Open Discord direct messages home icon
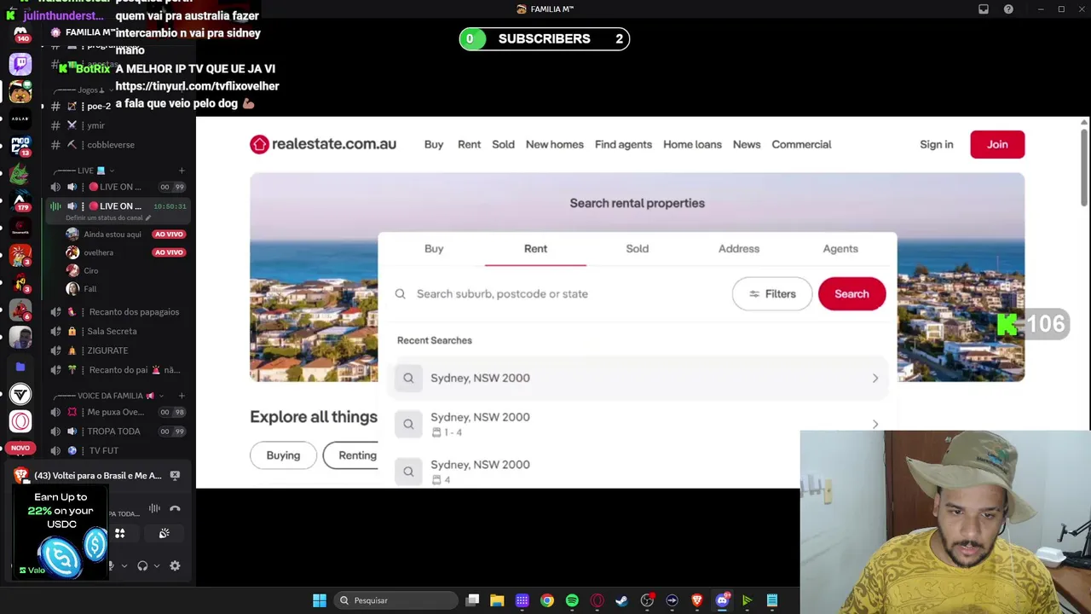 [x=20, y=34]
